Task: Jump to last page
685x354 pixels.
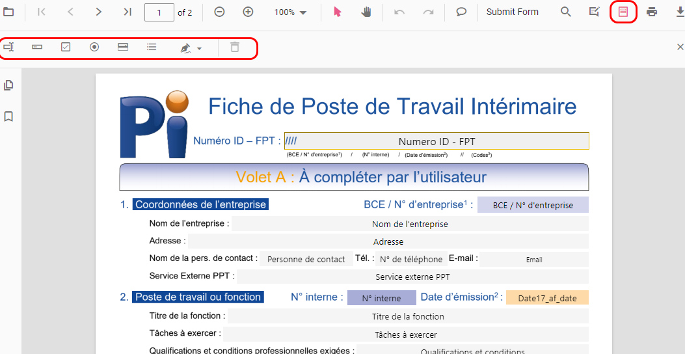Action: (127, 12)
